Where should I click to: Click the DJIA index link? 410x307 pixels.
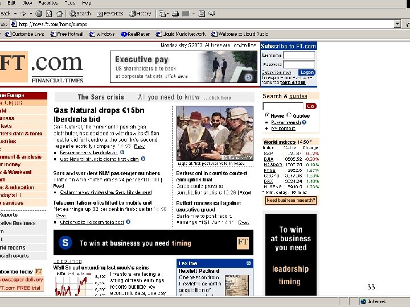269,159
